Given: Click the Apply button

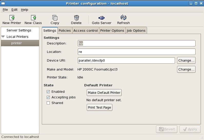Looking at the screenshot, I should point(190,129).
